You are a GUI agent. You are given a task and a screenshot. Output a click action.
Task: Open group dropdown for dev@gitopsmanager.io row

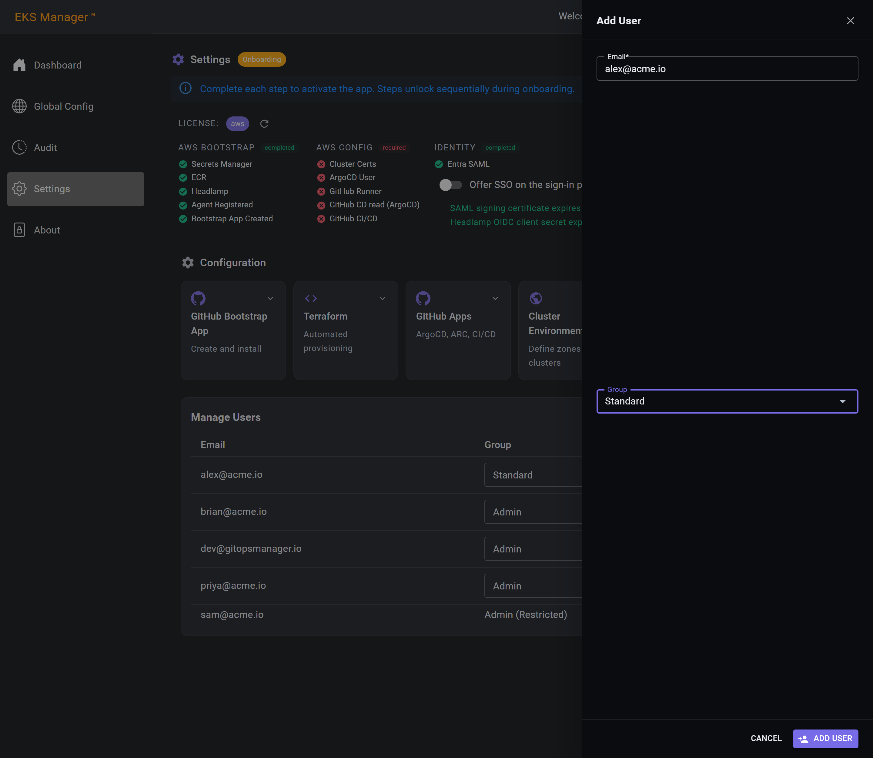(533, 548)
